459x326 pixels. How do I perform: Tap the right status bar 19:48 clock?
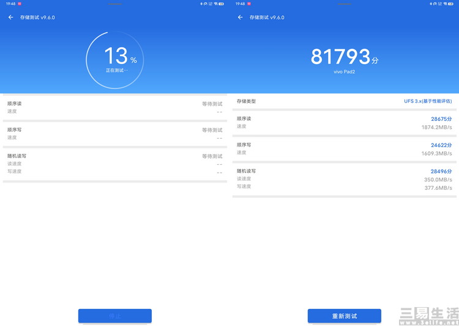tap(240, 4)
